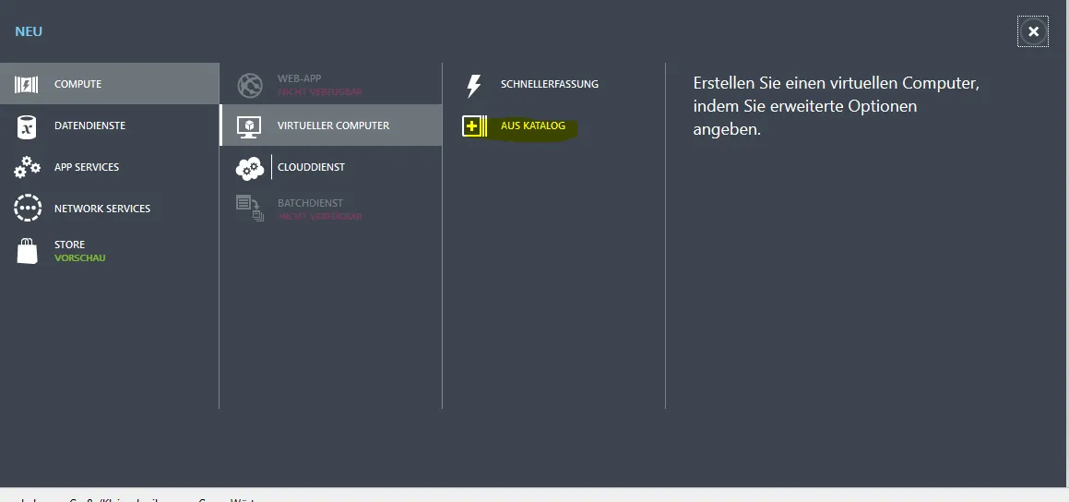Click the Store shopping bag icon
Screen dimensions: 1069x502
click(27, 251)
